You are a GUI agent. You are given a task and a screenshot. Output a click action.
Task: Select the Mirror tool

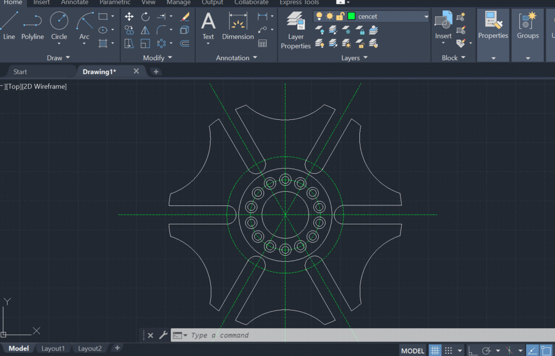pyautogui.click(x=145, y=30)
